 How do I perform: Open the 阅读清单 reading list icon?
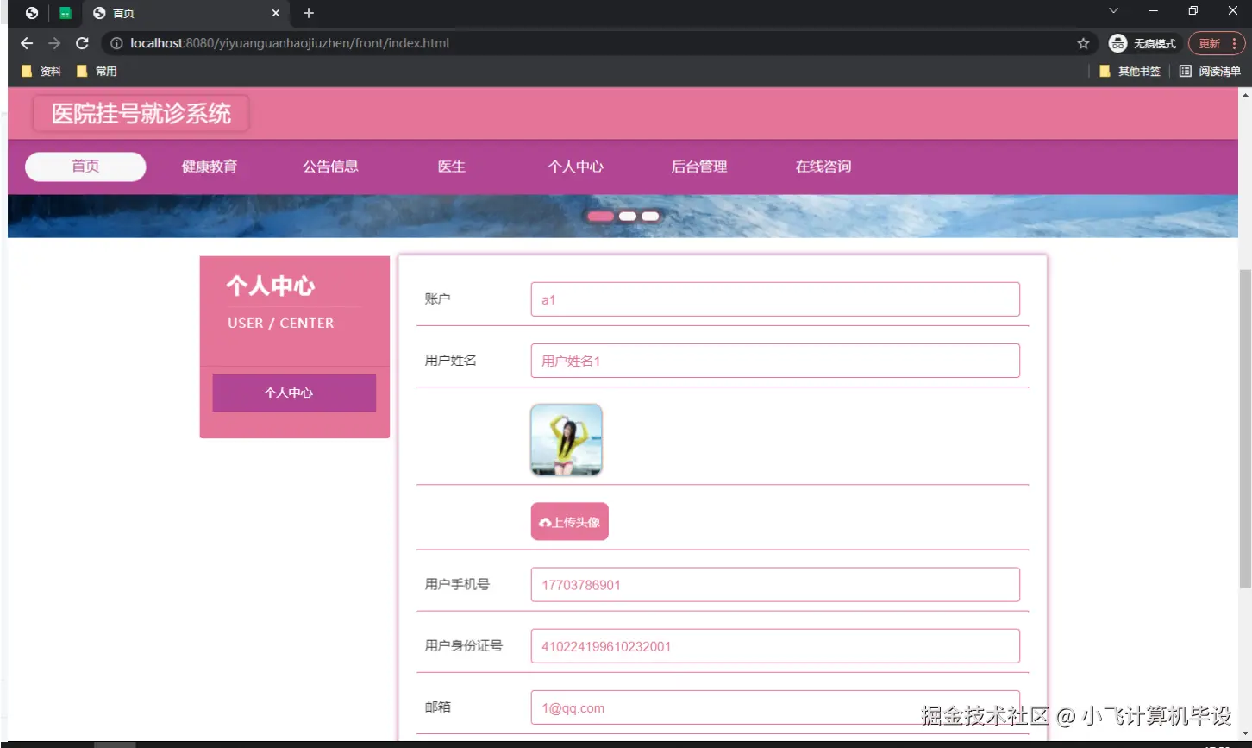point(1185,71)
